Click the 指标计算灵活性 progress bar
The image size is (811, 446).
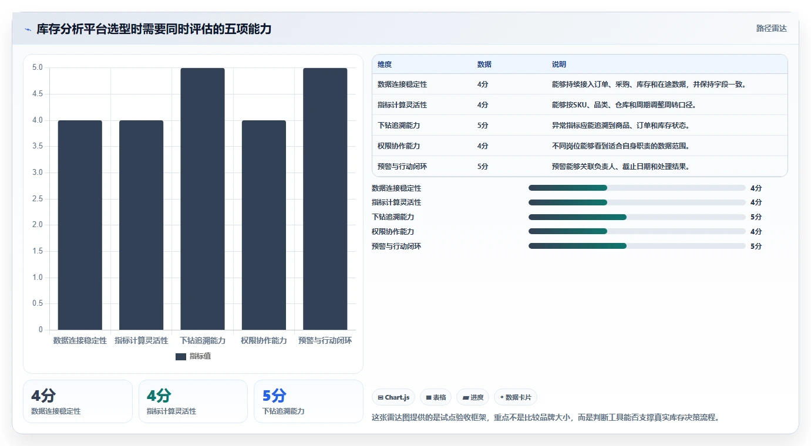click(x=637, y=202)
